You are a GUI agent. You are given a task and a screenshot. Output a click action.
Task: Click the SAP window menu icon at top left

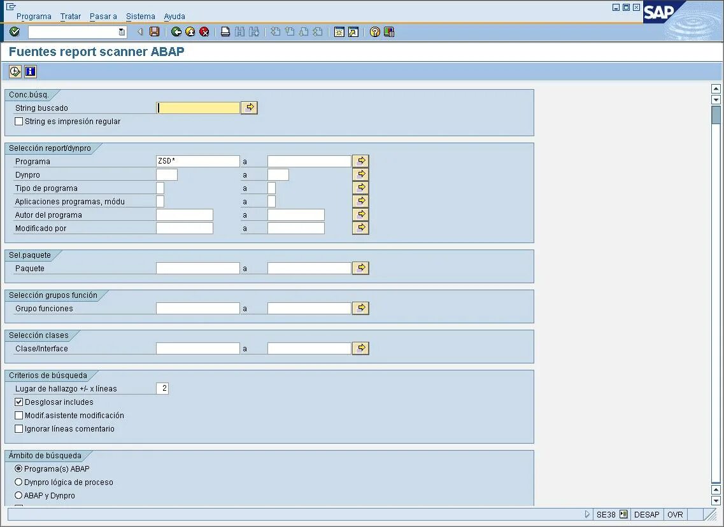[11, 6]
